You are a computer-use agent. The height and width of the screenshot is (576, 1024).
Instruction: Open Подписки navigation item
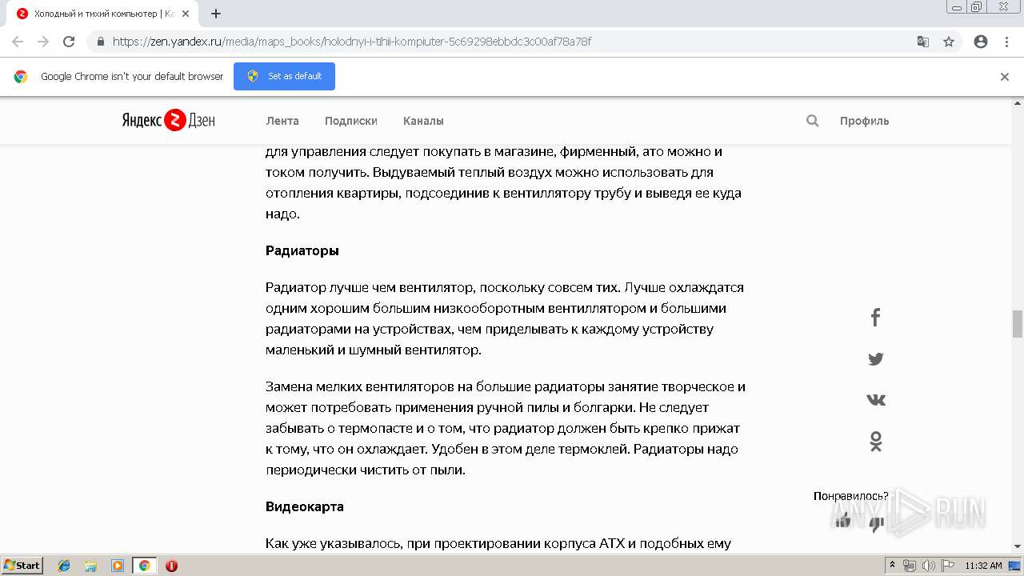[x=351, y=121]
